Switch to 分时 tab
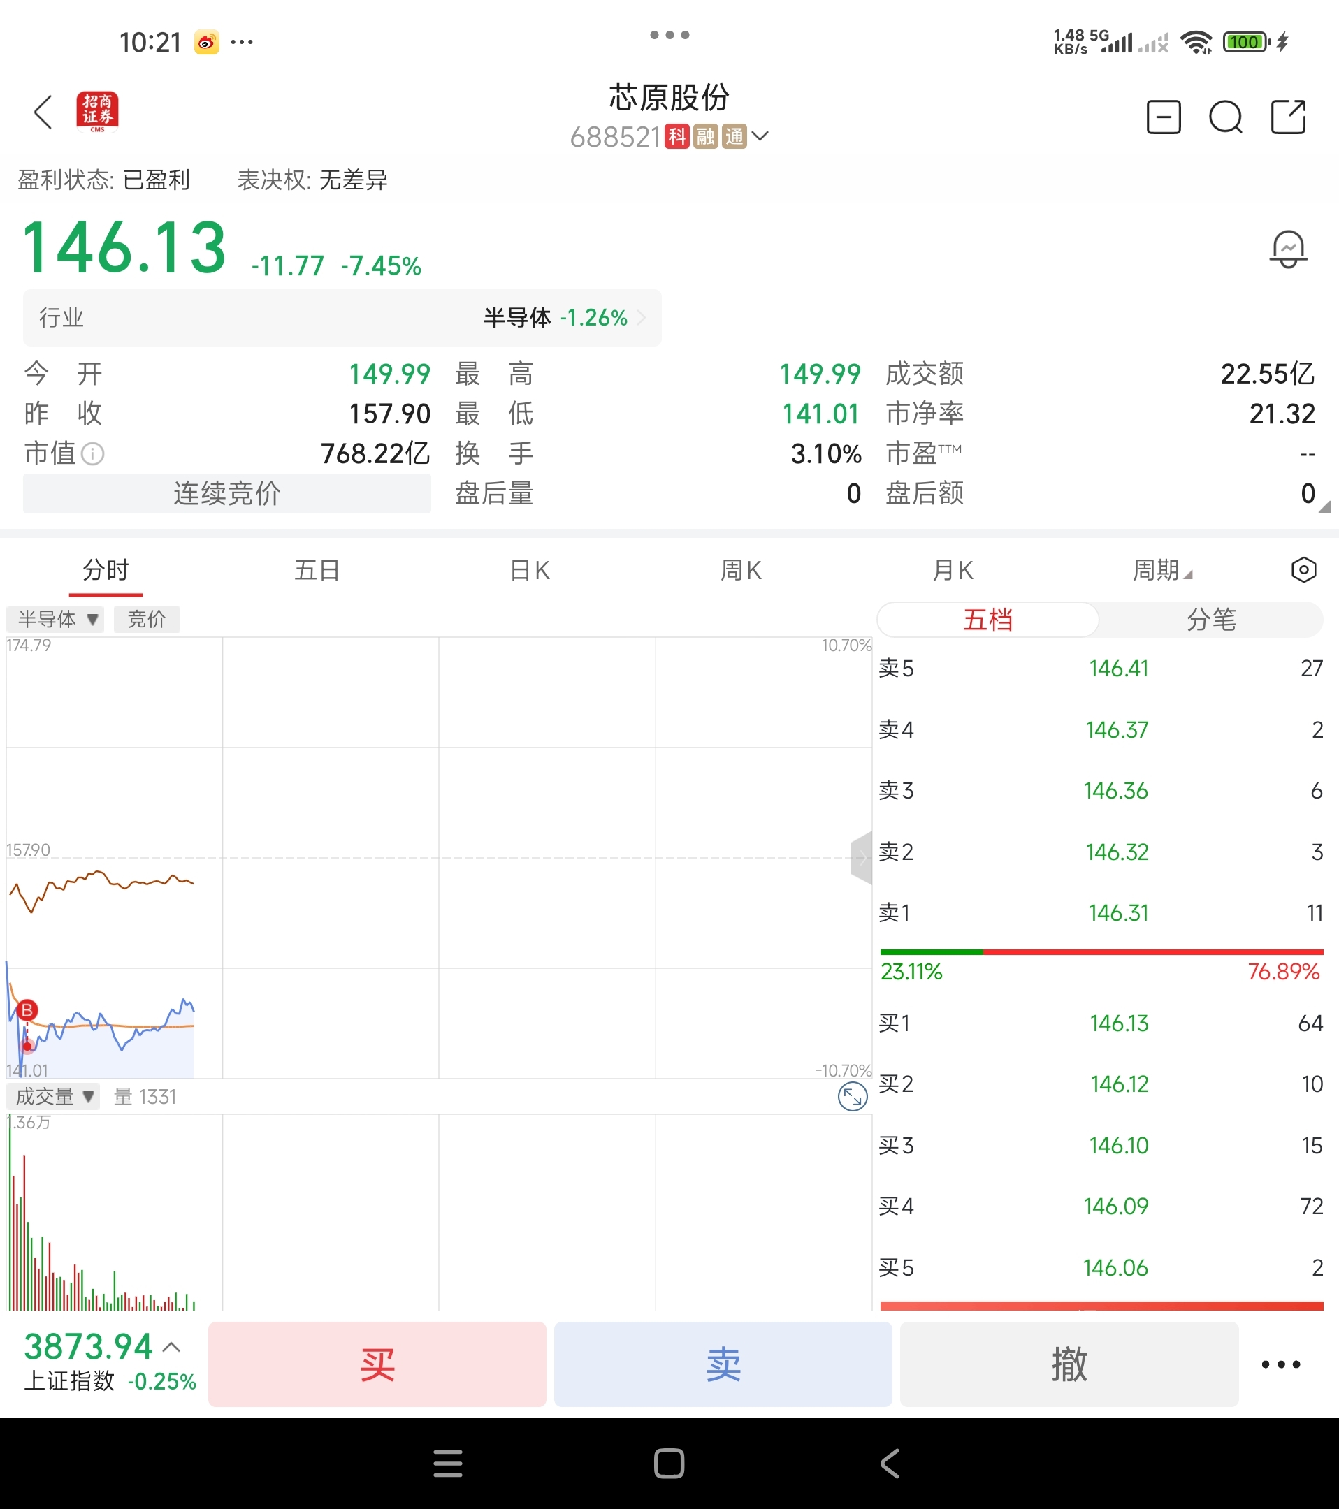1339x1509 pixels. coord(106,570)
